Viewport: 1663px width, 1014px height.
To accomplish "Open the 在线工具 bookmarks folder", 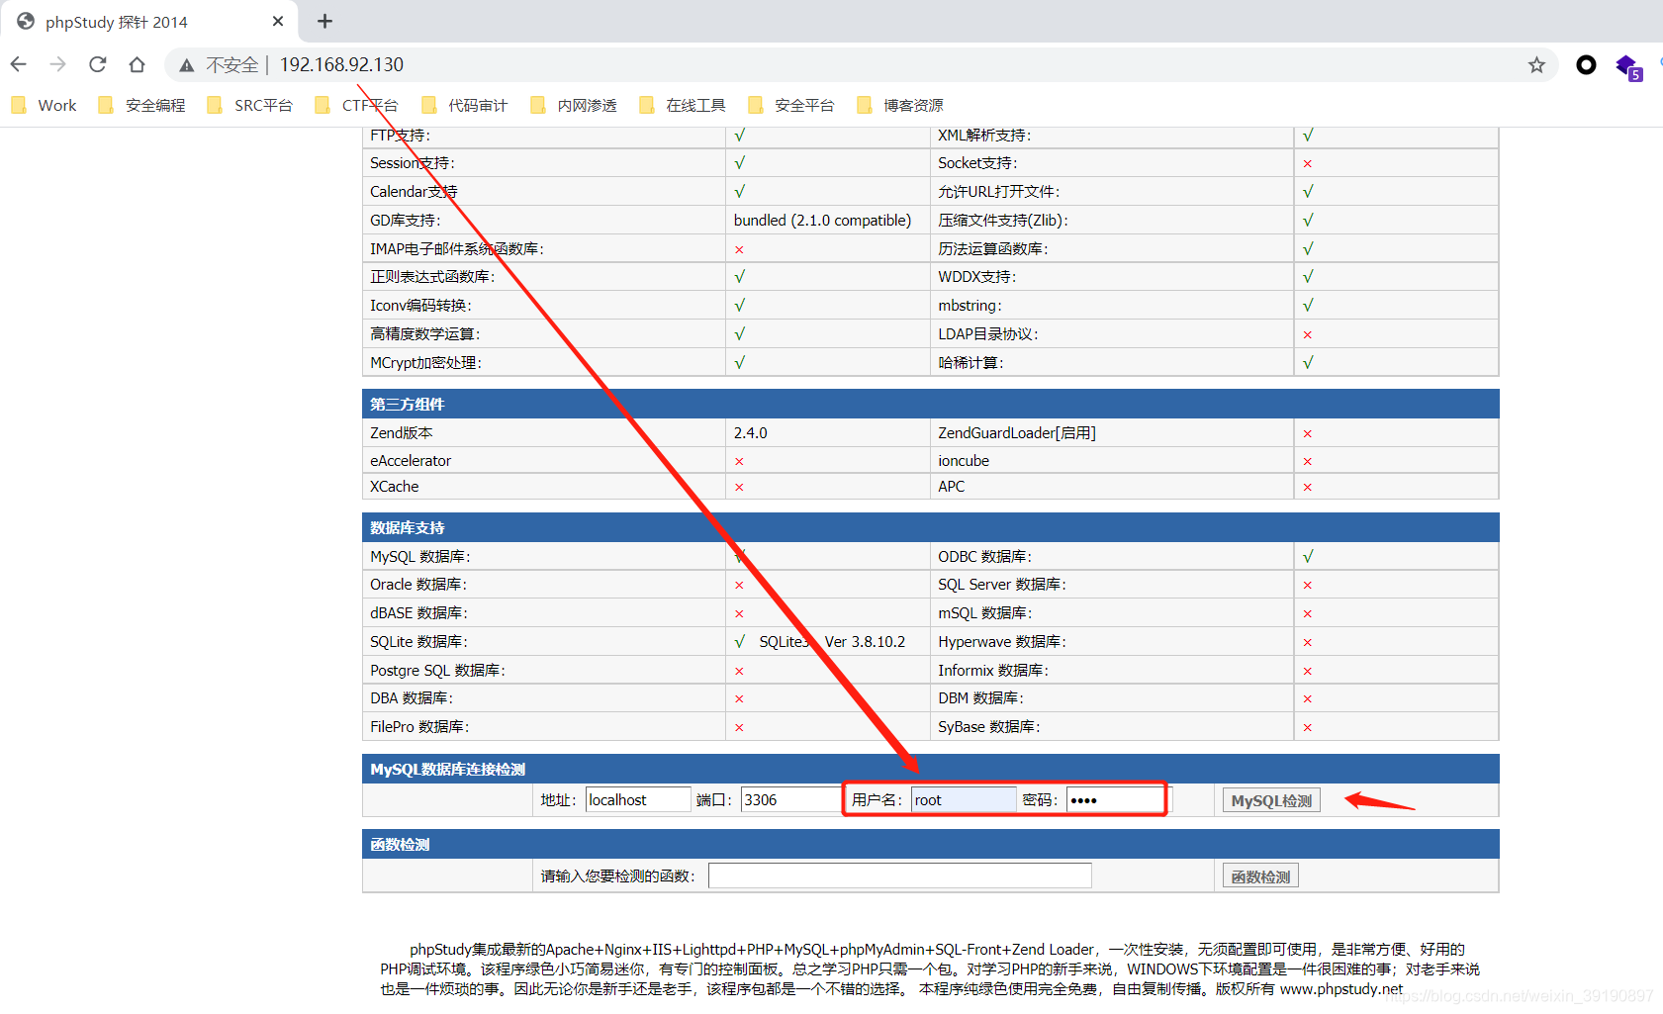I will click(683, 105).
